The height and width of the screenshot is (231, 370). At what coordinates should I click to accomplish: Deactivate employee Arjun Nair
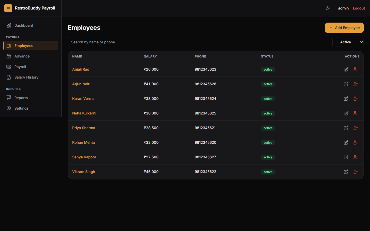click(x=356, y=84)
